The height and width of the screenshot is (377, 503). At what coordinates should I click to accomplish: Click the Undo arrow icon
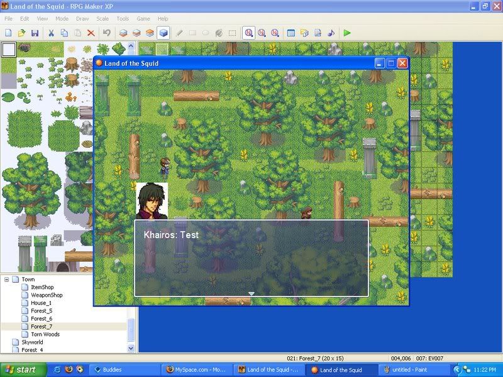click(107, 33)
